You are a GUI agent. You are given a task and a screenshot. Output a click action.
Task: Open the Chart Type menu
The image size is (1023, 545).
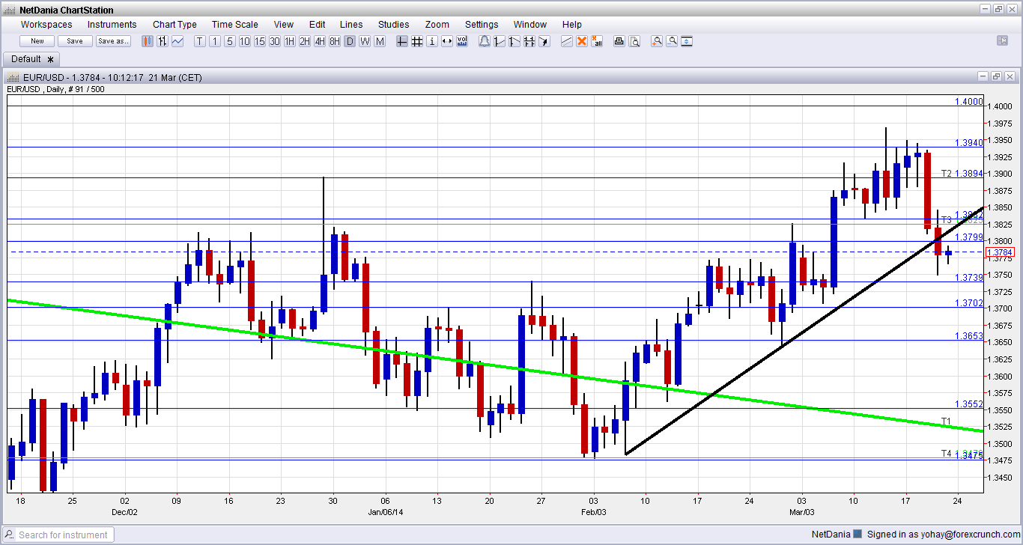pos(174,24)
